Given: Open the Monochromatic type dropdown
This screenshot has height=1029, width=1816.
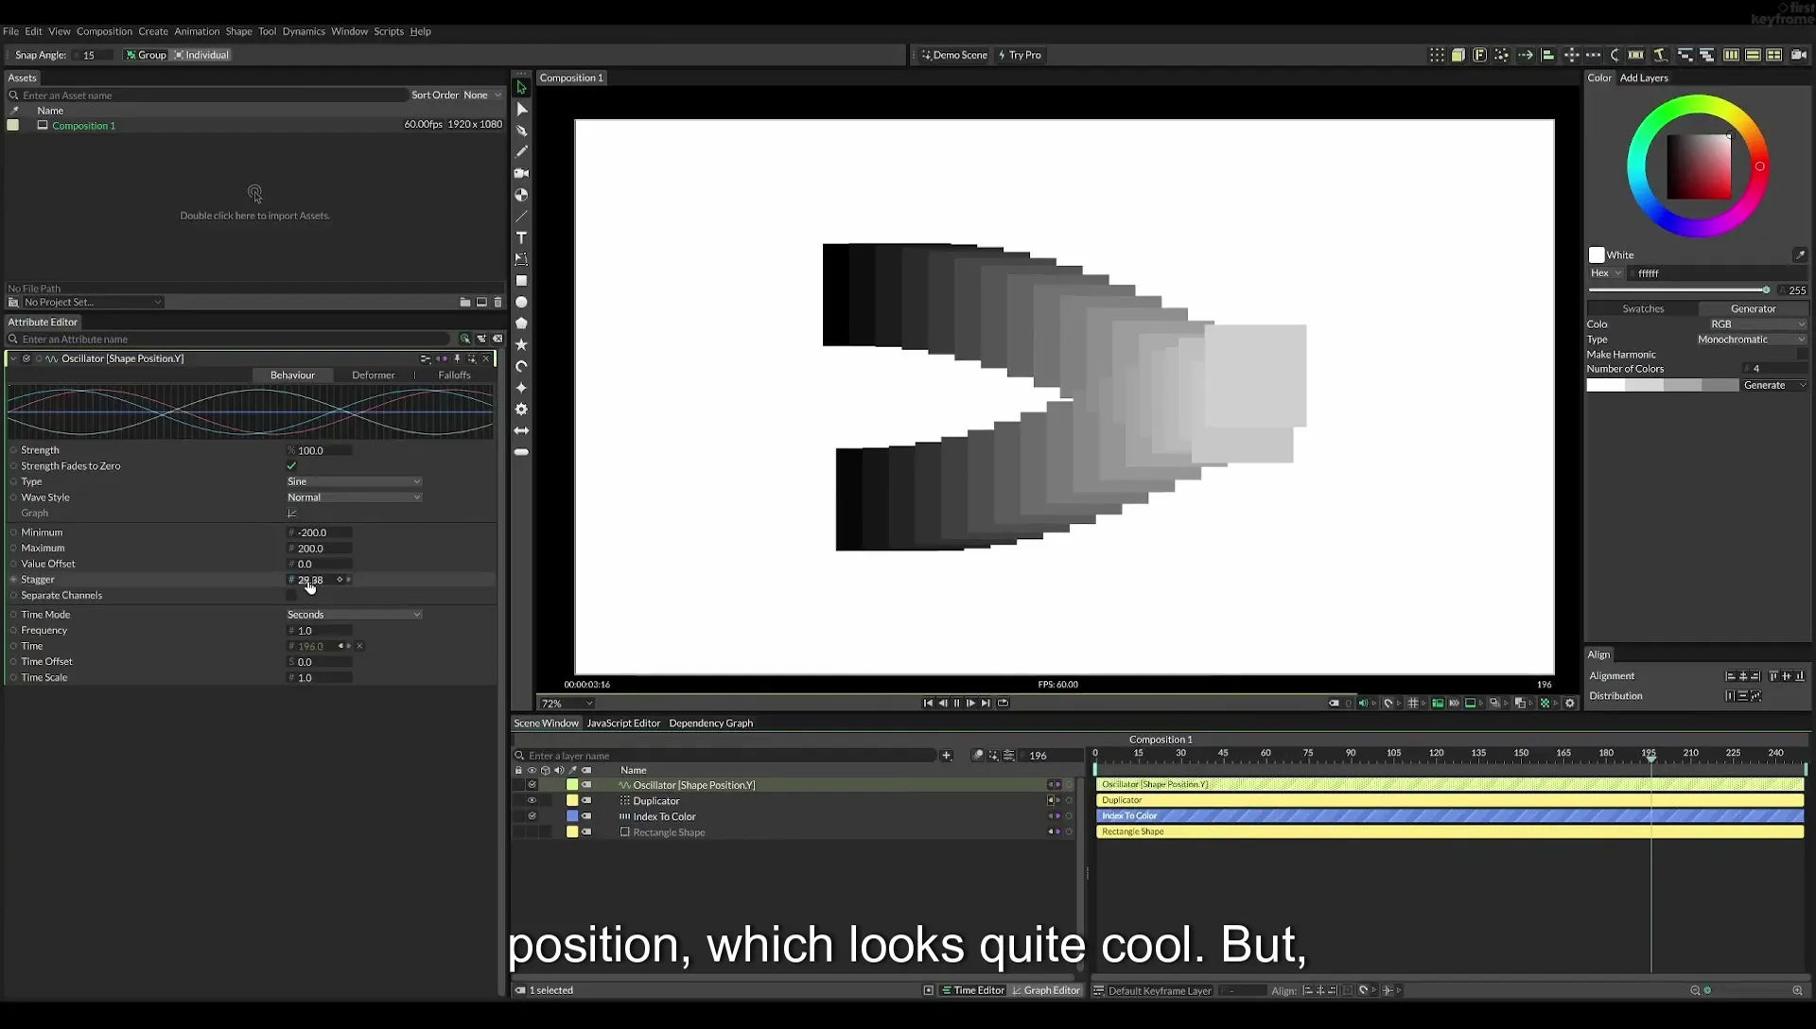Looking at the screenshot, I should point(1751,340).
